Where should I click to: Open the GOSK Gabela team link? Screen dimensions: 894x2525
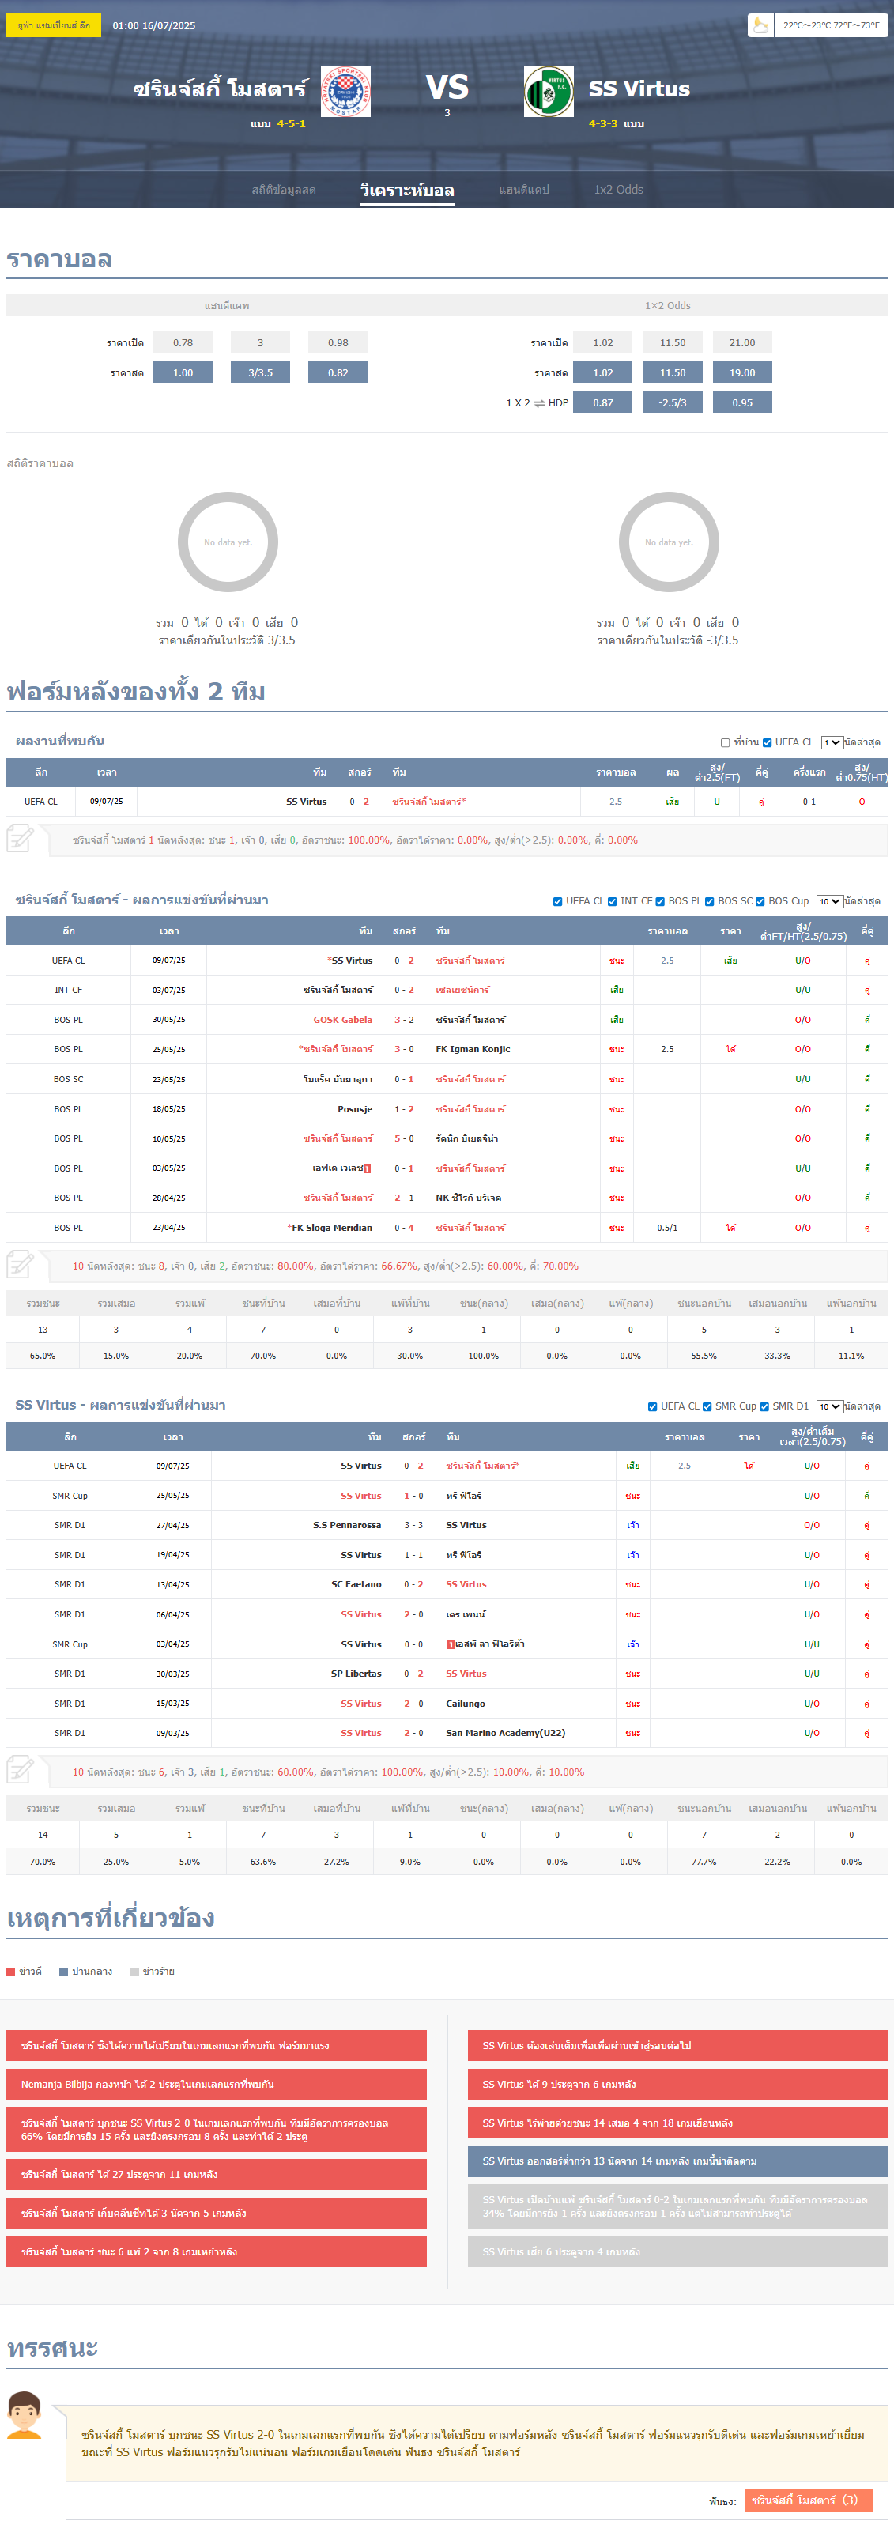pos(343,1020)
